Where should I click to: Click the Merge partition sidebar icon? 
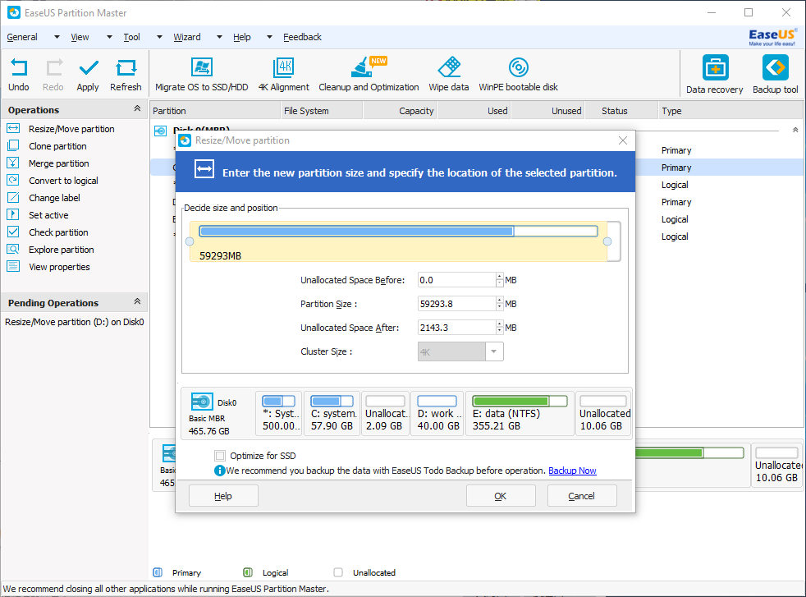pyautogui.click(x=13, y=163)
